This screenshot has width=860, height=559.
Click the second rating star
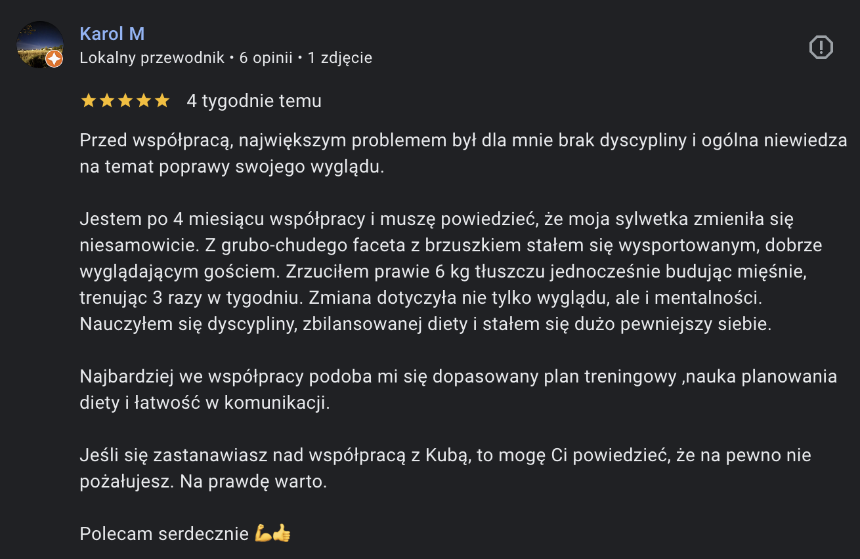point(106,101)
